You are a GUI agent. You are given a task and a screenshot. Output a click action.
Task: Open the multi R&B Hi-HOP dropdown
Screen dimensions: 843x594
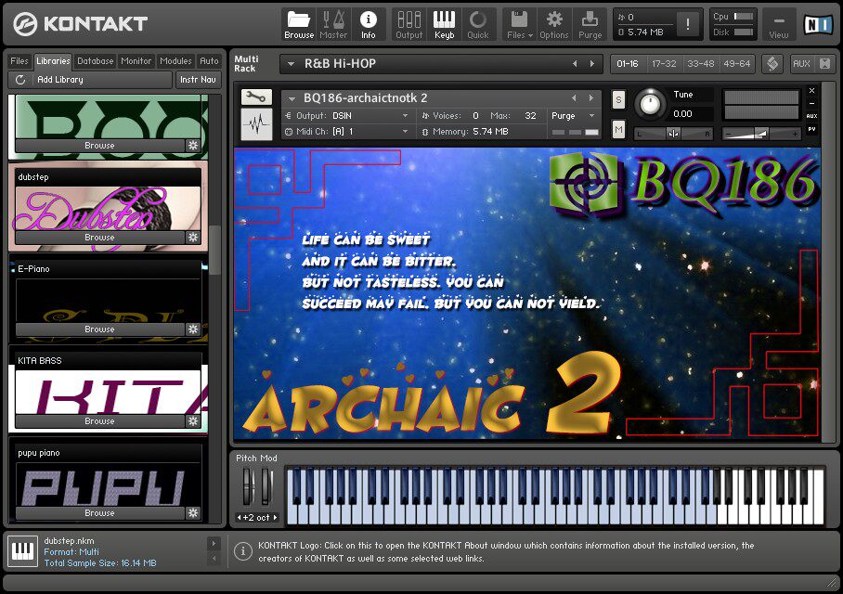tap(291, 64)
